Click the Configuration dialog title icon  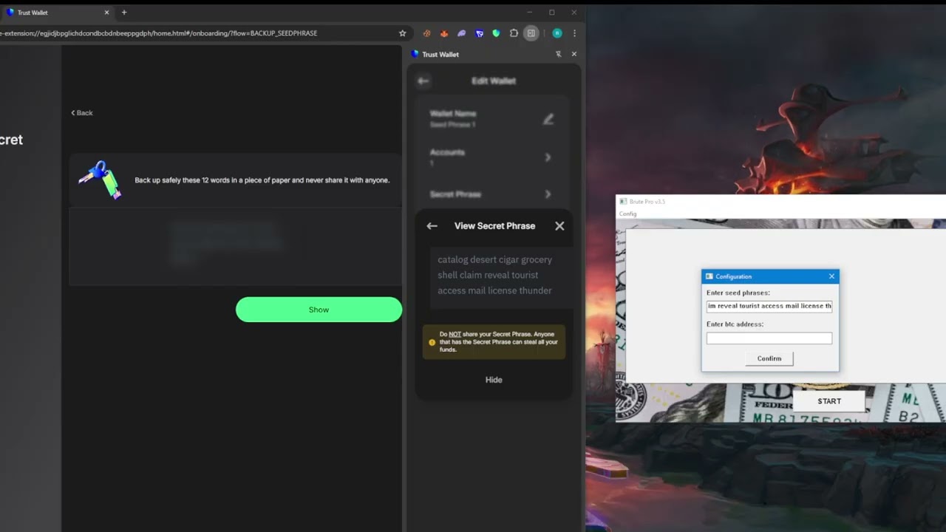(x=709, y=276)
